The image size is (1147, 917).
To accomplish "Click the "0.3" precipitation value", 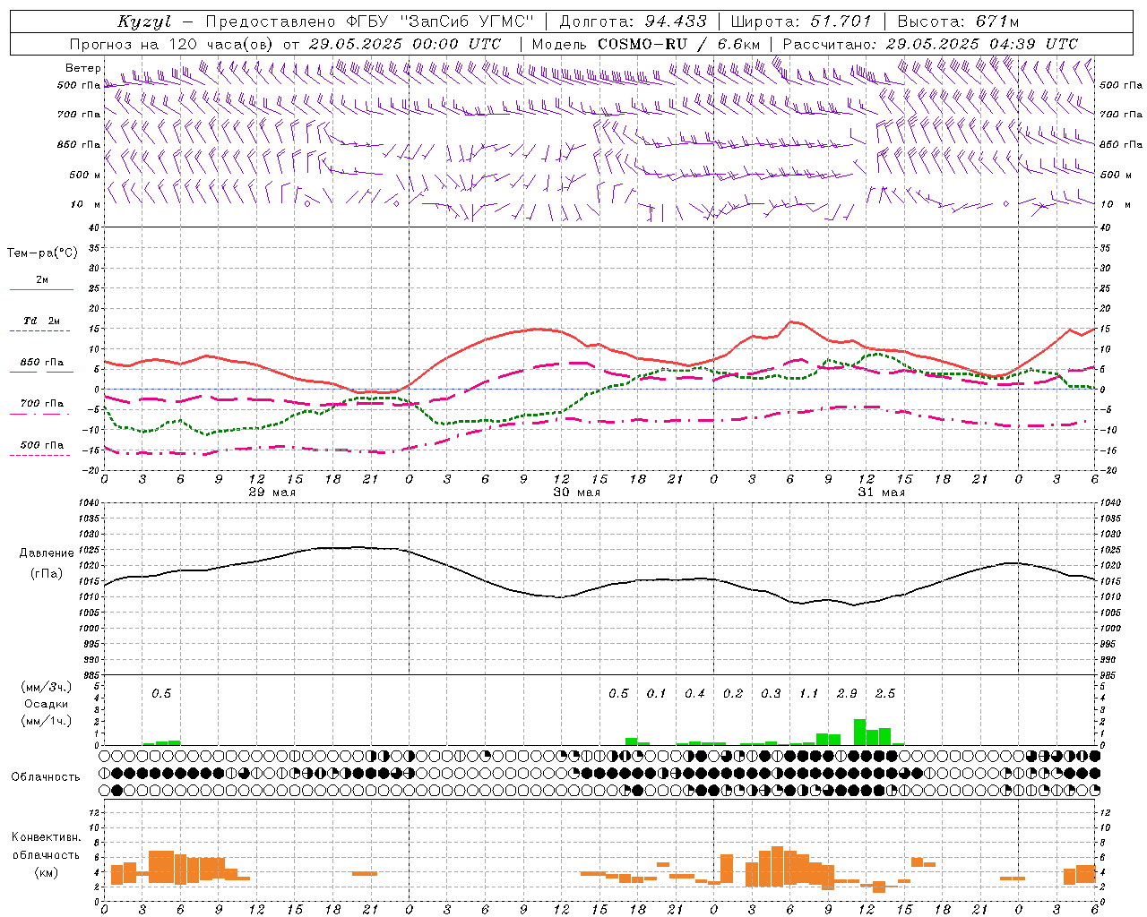I will click(771, 694).
